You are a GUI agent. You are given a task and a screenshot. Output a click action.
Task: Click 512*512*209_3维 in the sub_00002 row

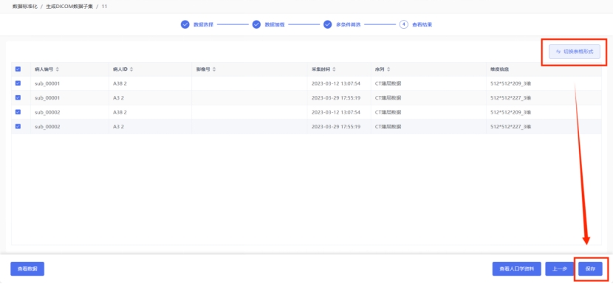click(x=510, y=113)
